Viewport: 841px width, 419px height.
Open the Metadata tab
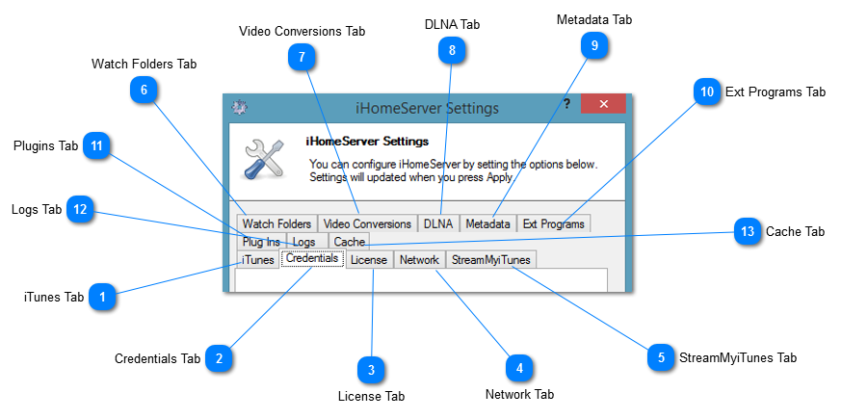488,223
